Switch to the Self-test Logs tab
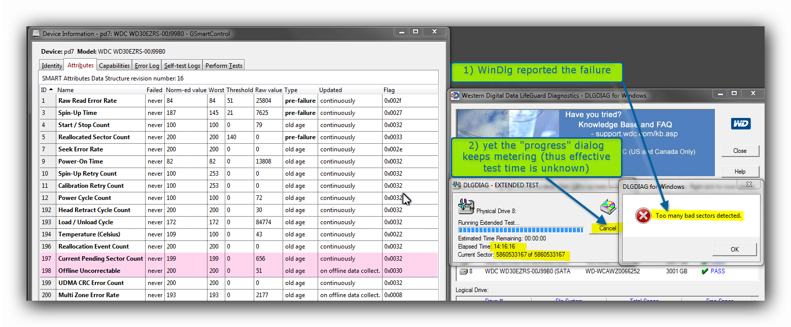 [182, 66]
